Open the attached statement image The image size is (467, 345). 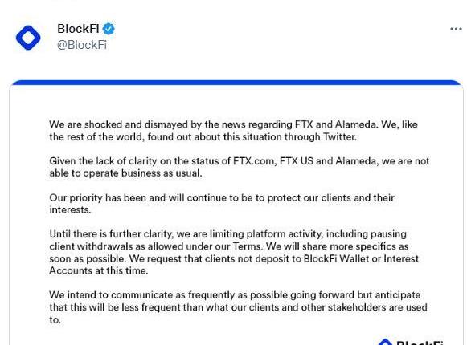coord(236,213)
